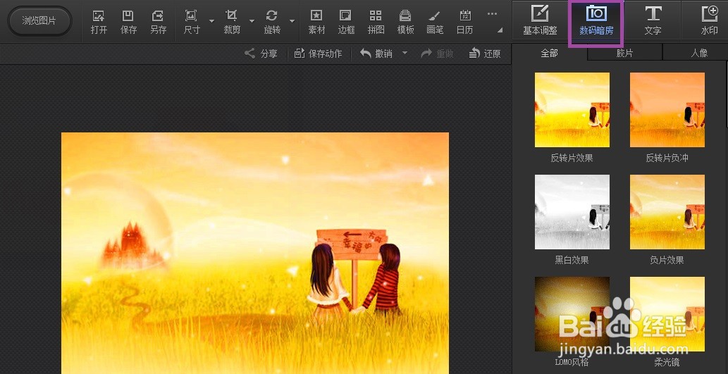Open a file with the 打开 icon
This screenshot has width=728, height=374.
[x=99, y=23]
